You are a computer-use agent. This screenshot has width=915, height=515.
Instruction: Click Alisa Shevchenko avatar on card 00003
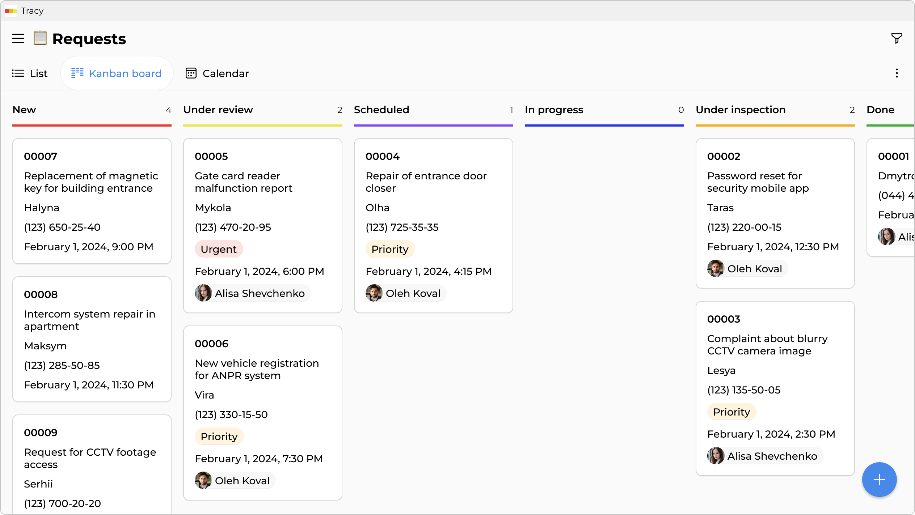[716, 456]
